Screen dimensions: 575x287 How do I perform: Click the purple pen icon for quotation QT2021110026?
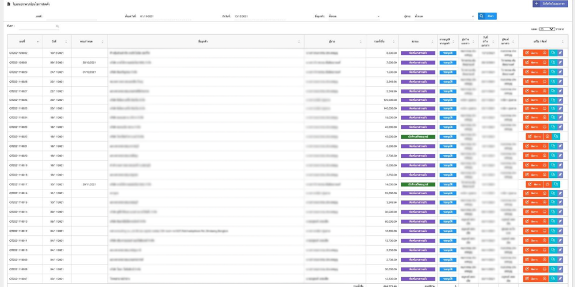tap(560, 100)
